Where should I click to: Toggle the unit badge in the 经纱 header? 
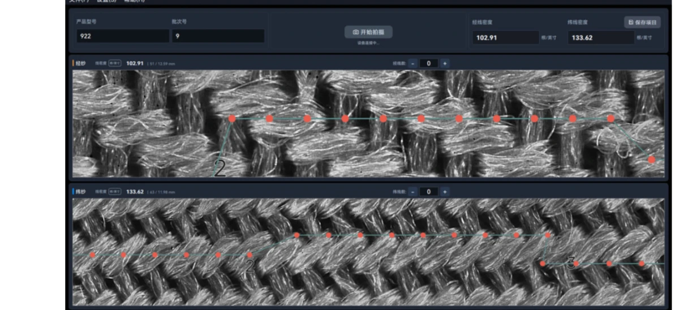tap(115, 63)
